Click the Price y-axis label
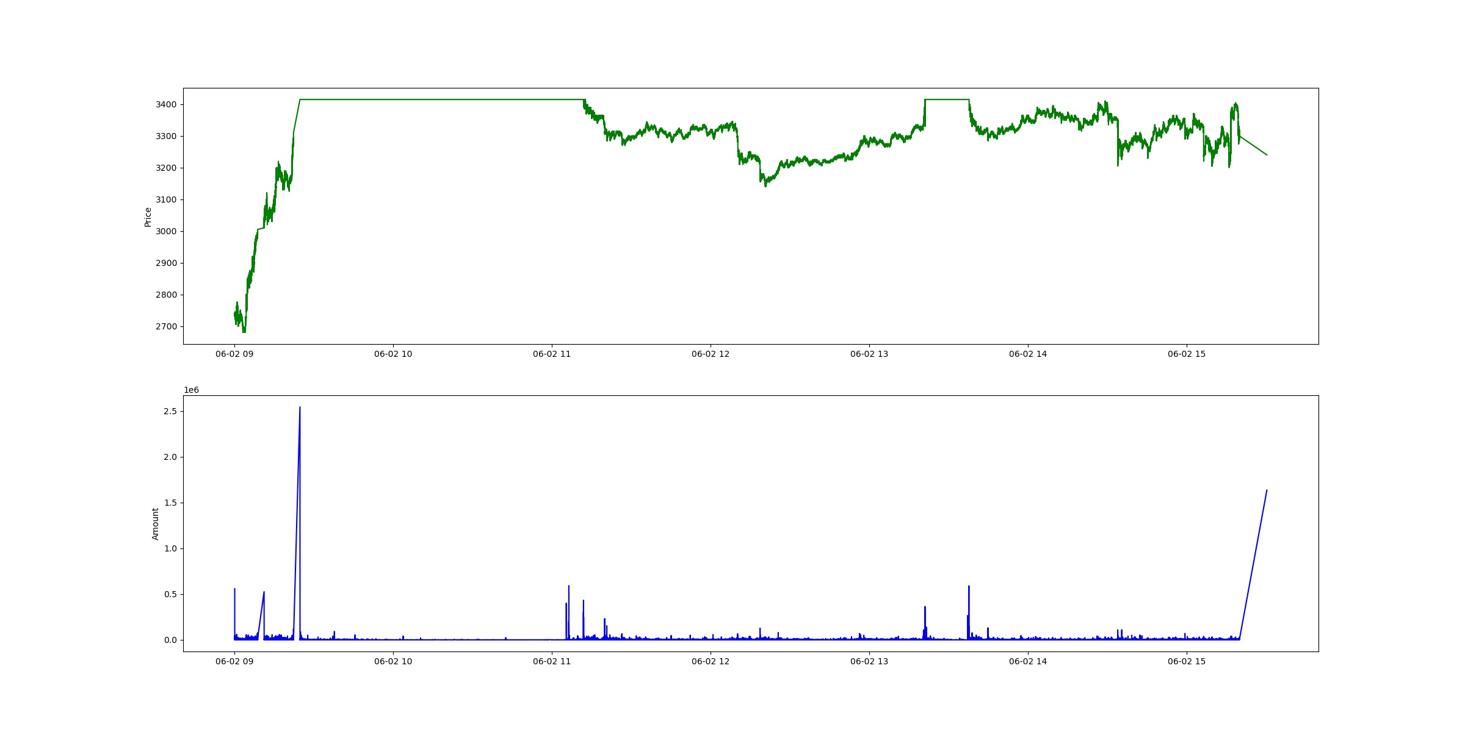 tap(148, 217)
